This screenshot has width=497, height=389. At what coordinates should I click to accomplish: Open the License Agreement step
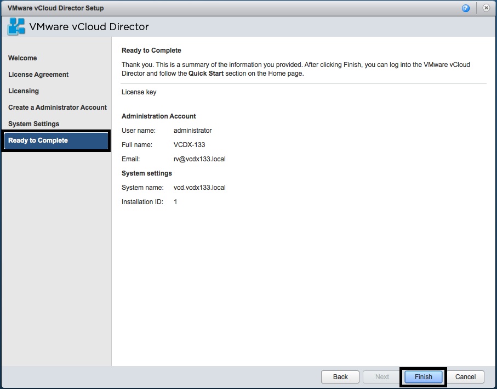[x=38, y=74]
